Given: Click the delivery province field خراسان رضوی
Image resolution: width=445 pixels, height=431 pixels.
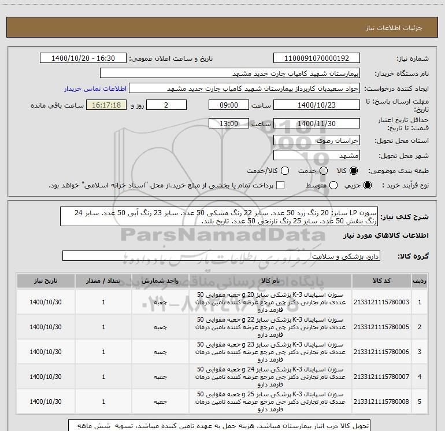Looking at the screenshot, I should coord(317,141).
